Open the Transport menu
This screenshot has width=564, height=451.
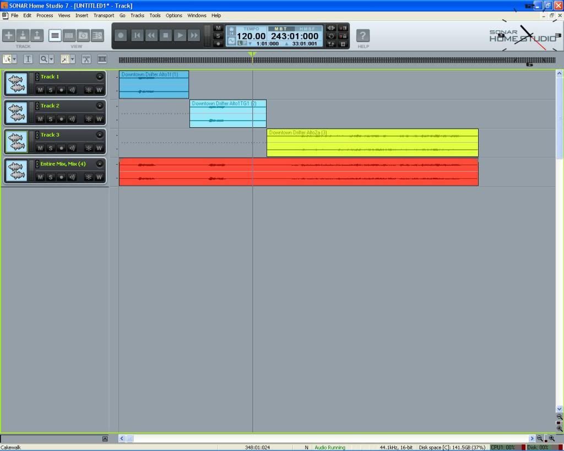[x=104, y=15]
